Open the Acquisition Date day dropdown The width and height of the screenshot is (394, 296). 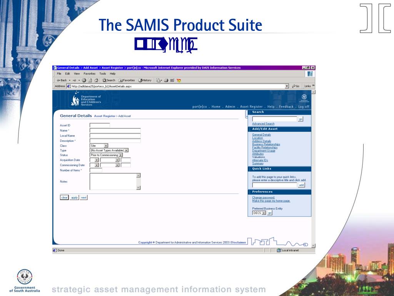point(94,160)
